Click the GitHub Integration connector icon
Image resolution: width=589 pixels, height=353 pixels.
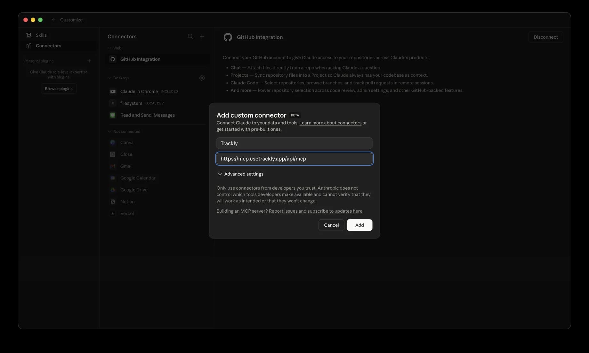click(112, 59)
